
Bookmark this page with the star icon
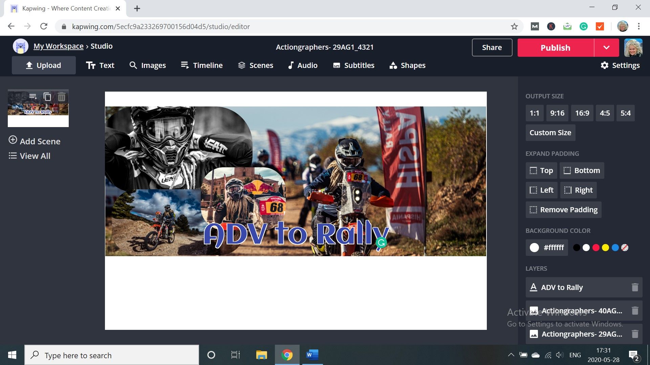coord(514,26)
